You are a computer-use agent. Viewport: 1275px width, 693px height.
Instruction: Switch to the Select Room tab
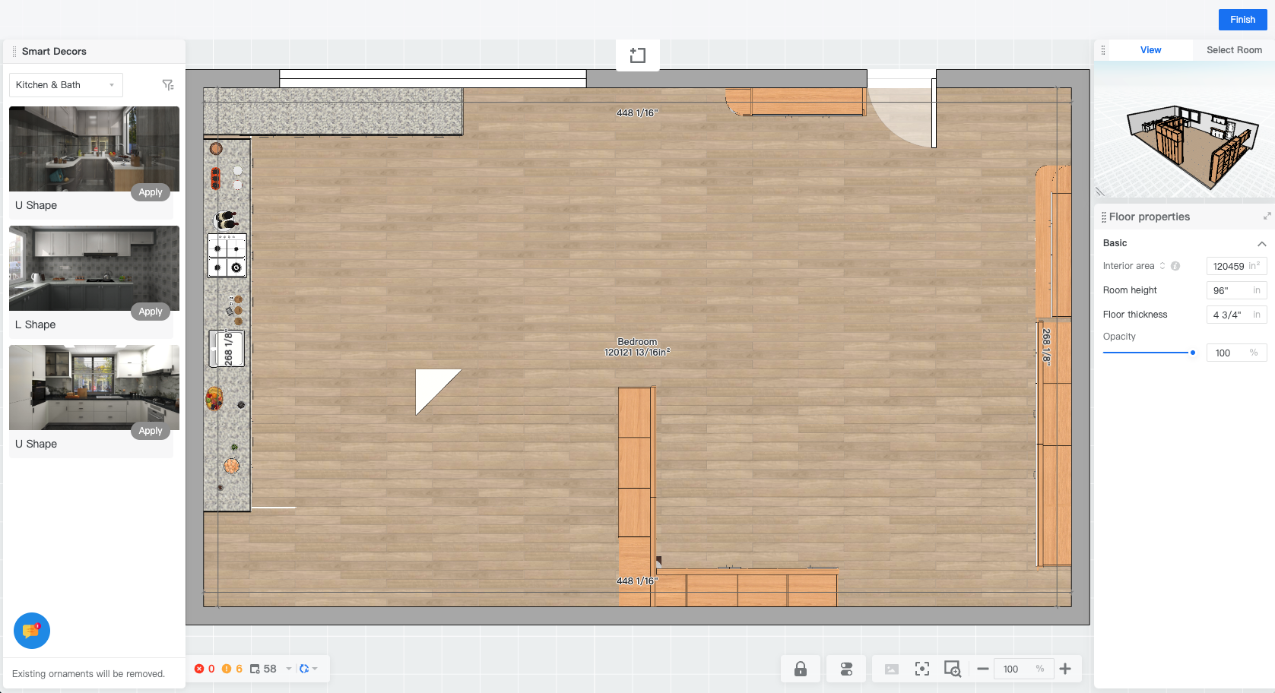point(1233,50)
